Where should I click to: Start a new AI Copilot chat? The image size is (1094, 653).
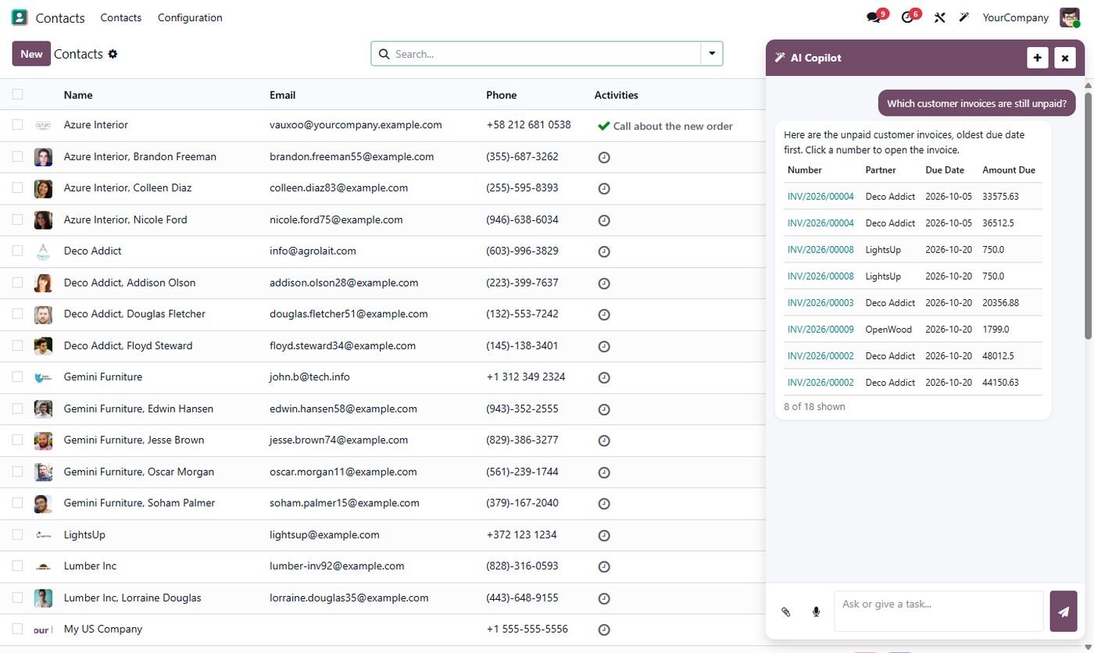coord(1038,58)
